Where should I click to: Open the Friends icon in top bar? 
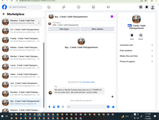pos(64,7)
